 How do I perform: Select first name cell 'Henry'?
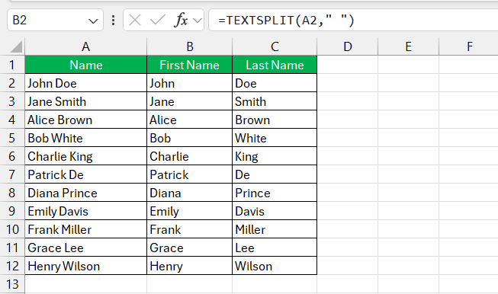(x=190, y=266)
